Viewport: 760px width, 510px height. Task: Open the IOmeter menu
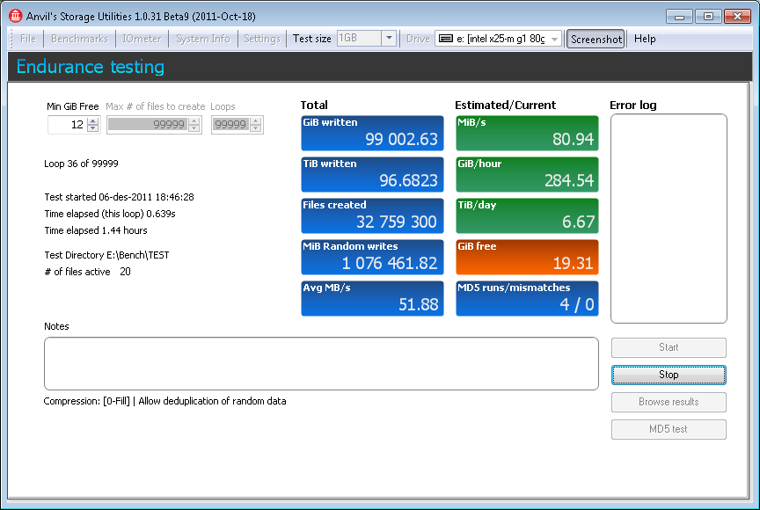(142, 39)
